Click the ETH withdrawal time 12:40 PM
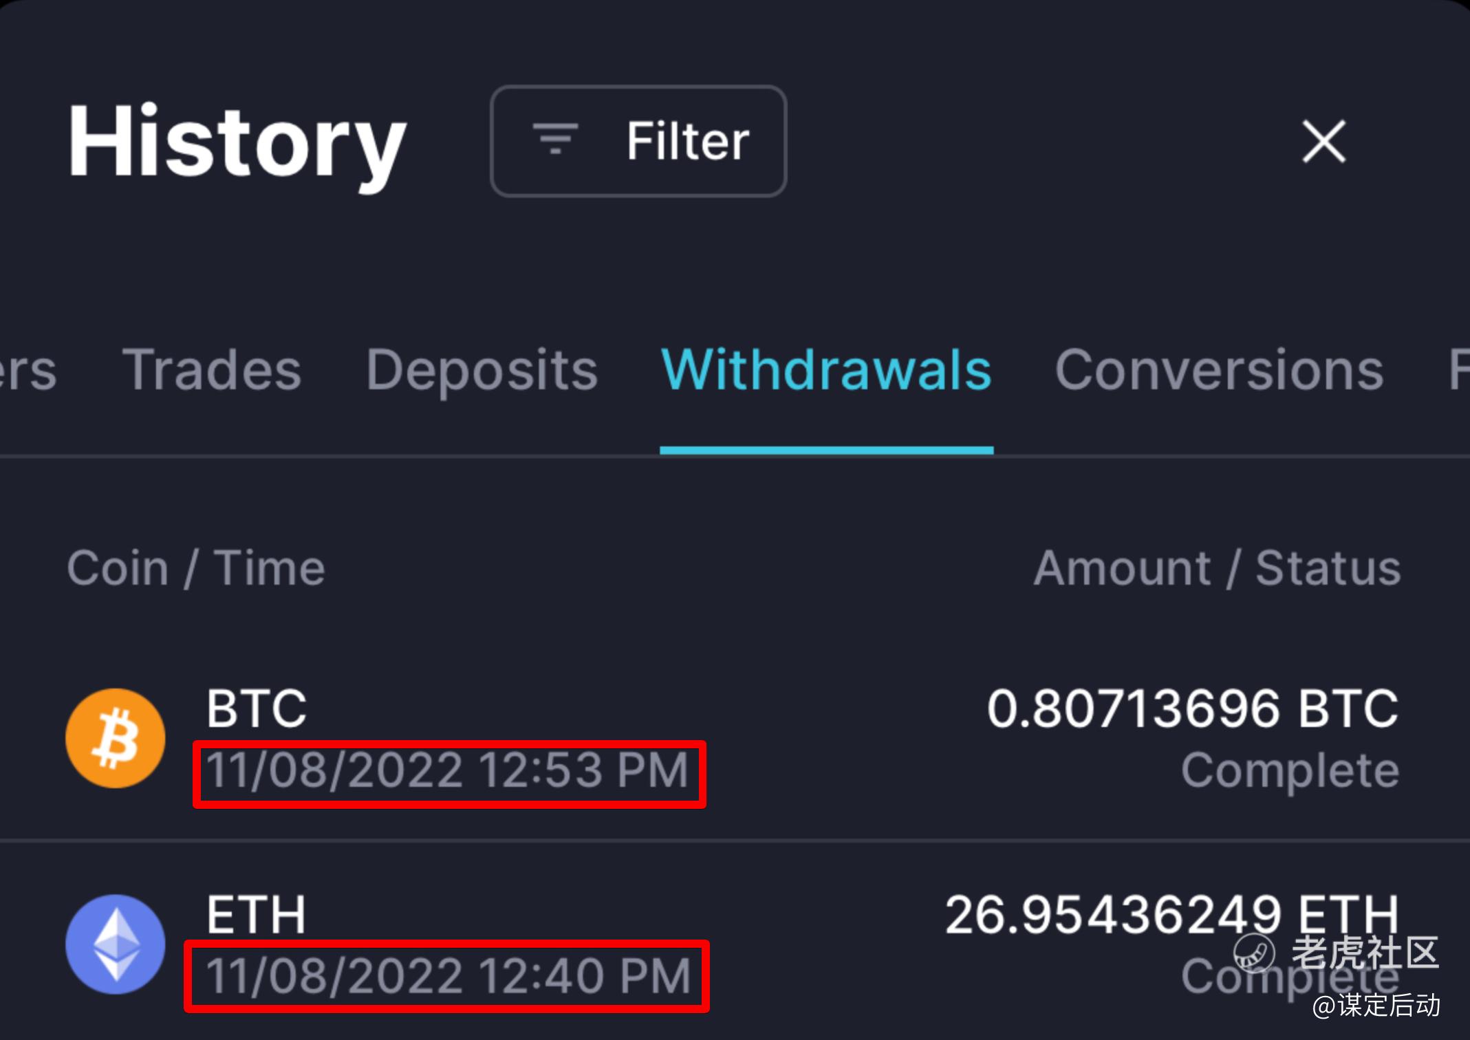1470x1040 pixels. 448,976
